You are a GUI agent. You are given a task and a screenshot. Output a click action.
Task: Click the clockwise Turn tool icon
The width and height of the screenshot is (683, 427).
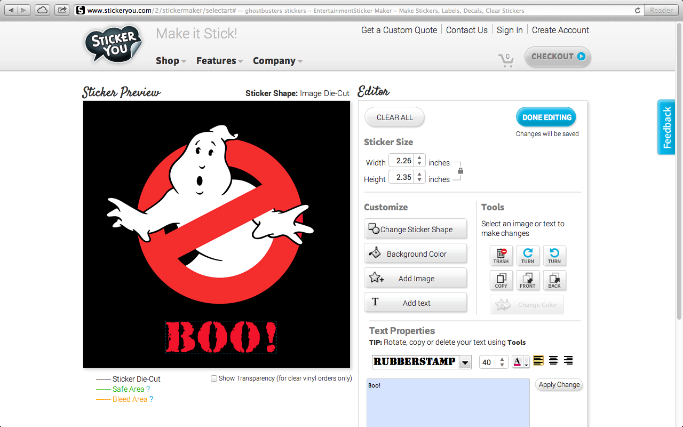coord(528,256)
